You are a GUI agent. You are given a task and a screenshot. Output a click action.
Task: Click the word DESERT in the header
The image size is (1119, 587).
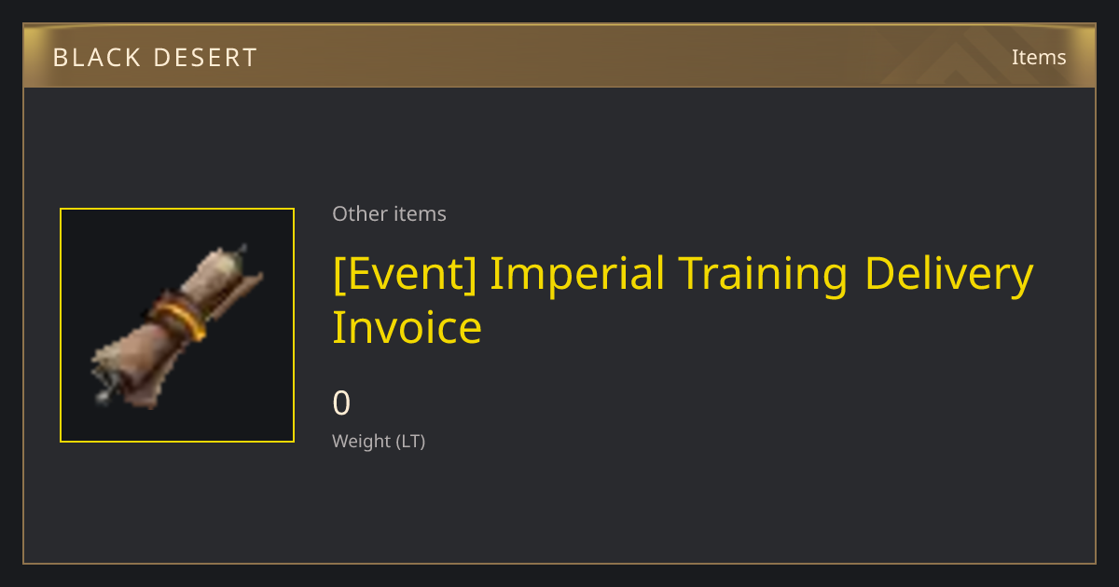pos(203,58)
